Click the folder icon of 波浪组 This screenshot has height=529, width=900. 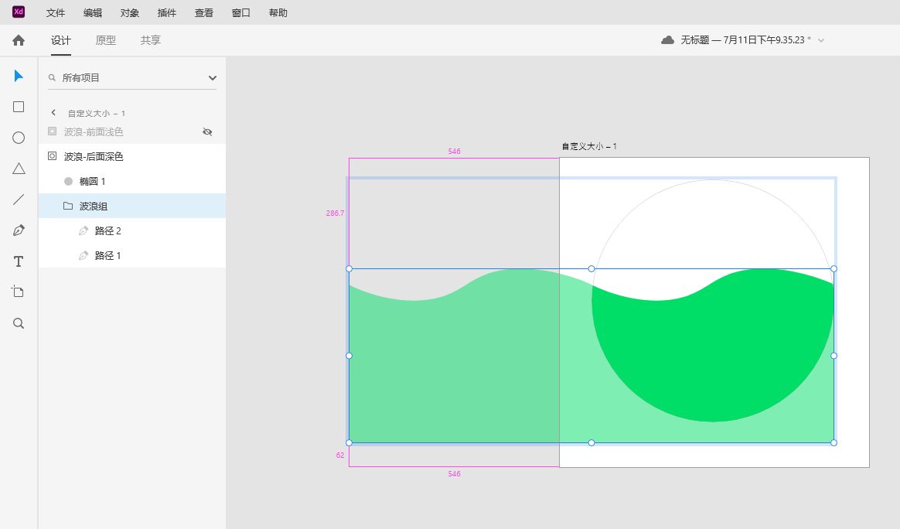(68, 206)
